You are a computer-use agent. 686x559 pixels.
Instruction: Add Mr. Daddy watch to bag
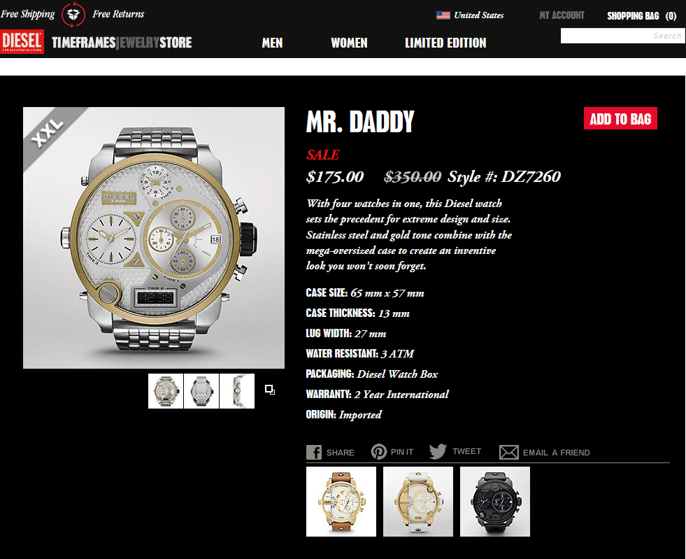click(x=620, y=118)
